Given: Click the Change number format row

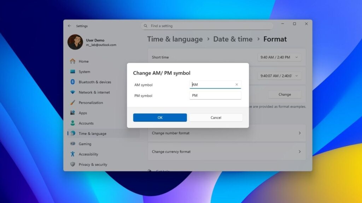Looking at the screenshot, I should 227,133.
